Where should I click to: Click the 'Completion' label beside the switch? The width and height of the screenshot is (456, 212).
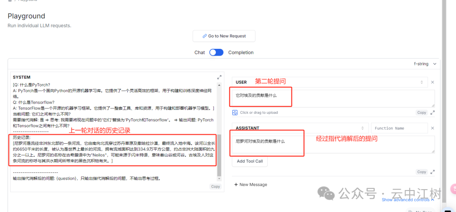(241, 53)
